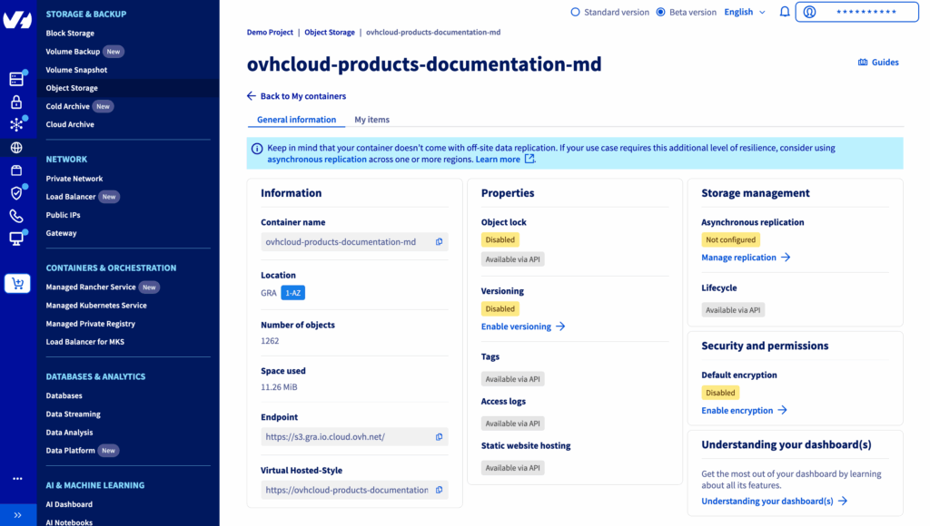Open the English language dropdown
Image resolution: width=930 pixels, height=526 pixels.
tap(744, 13)
